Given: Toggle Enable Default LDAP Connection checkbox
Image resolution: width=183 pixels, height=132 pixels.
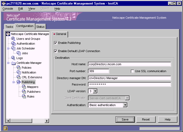Looking at the screenshot, I should 55,51.
